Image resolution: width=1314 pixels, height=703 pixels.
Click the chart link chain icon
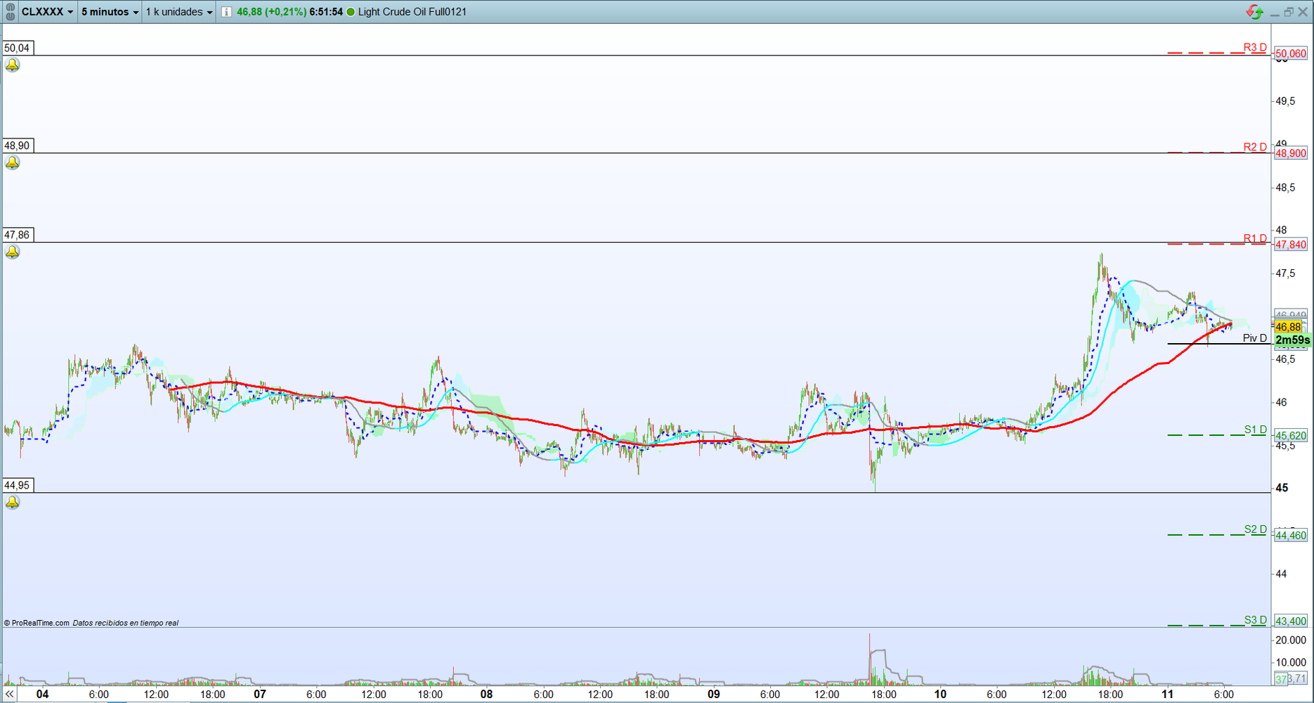10,12
